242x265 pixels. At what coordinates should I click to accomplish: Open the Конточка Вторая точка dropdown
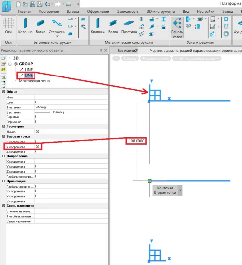coord(180,190)
